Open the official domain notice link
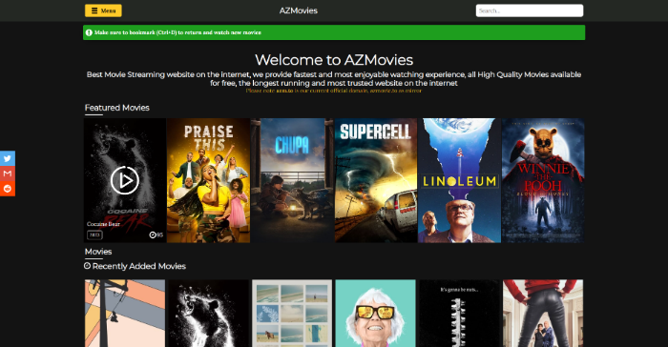668x347 pixels. point(334,91)
